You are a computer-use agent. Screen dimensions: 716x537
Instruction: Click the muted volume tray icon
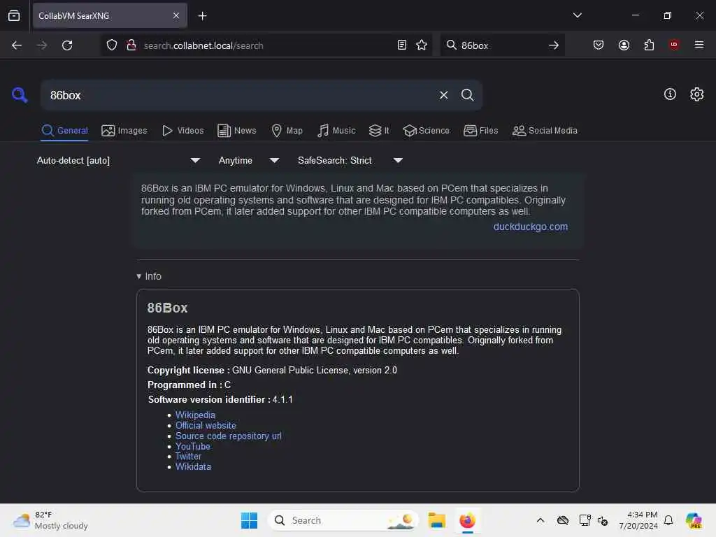coord(603,520)
